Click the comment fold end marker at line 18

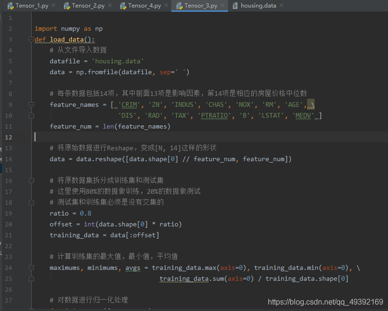tap(31, 202)
